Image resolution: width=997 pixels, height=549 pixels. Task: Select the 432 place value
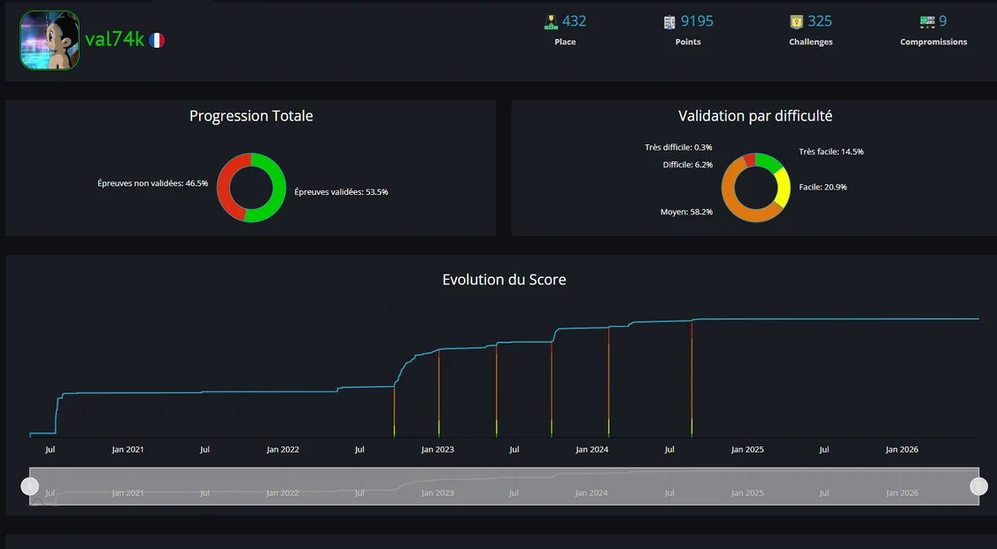coord(574,21)
